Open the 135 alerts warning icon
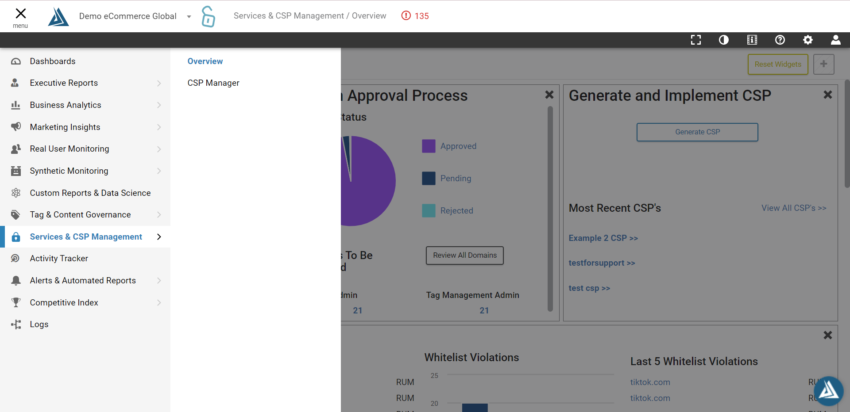Viewport: 850px width, 412px height. (x=406, y=15)
